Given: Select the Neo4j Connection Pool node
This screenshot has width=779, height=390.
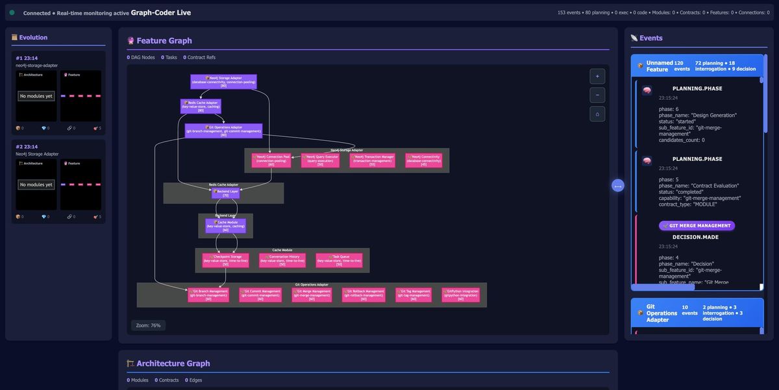Looking at the screenshot, I should [x=271, y=160].
